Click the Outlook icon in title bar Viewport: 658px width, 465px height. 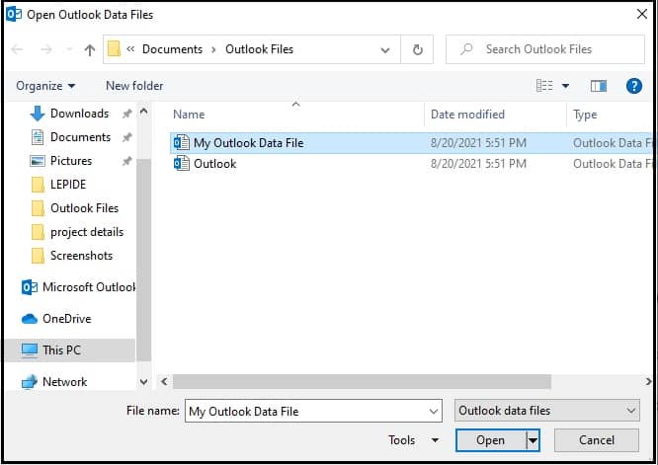pyautogui.click(x=14, y=15)
